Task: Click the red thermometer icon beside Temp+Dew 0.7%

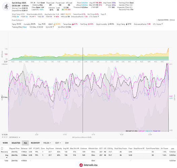Action: pyautogui.click(x=73, y=24)
